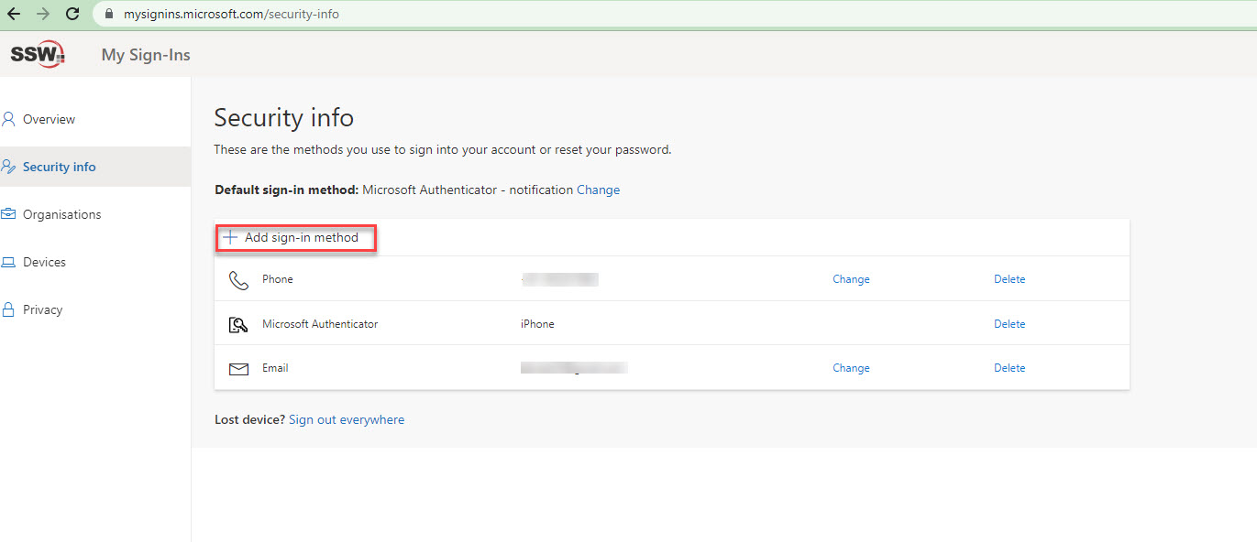
Task: Click the SSW logo
Action: 38,54
